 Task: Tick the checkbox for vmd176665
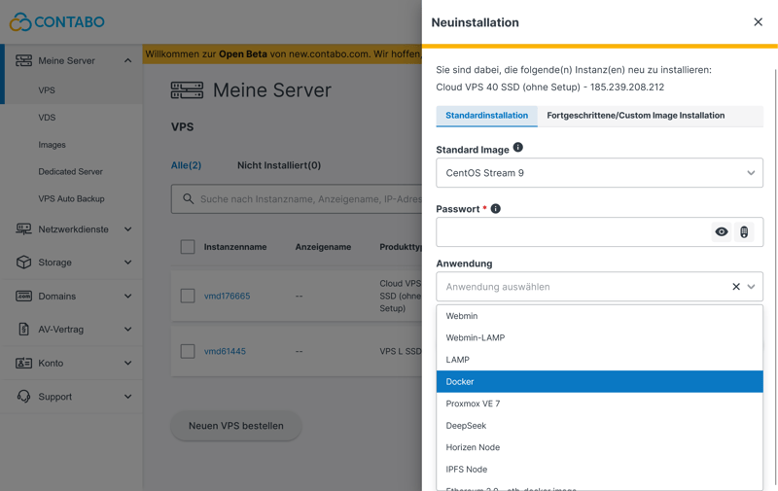(188, 296)
